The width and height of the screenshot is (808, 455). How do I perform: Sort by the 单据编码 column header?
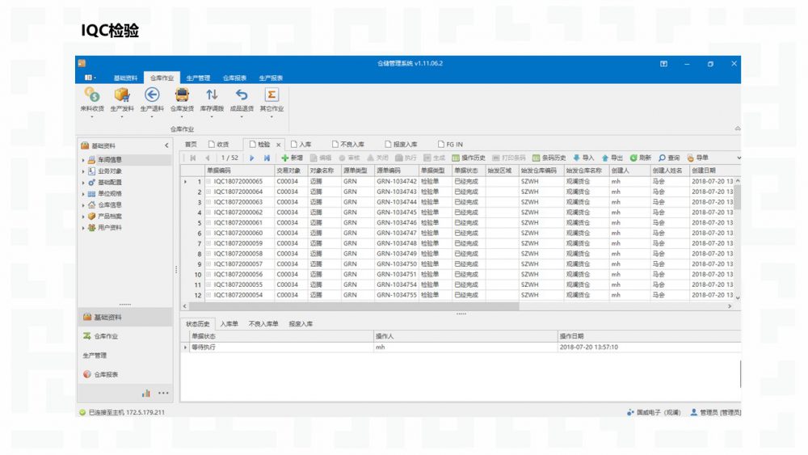[240, 171]
